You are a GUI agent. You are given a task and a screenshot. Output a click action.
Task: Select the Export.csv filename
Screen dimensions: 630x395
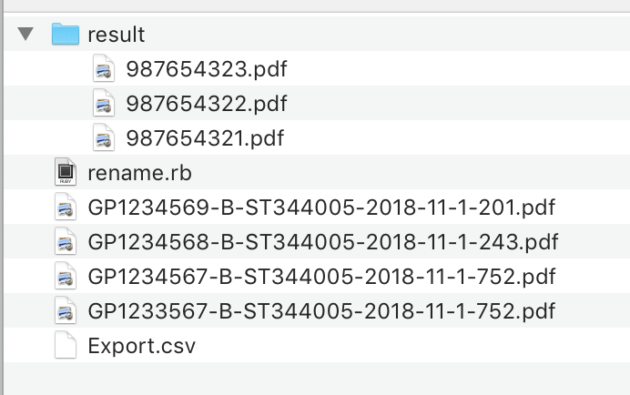142,346
